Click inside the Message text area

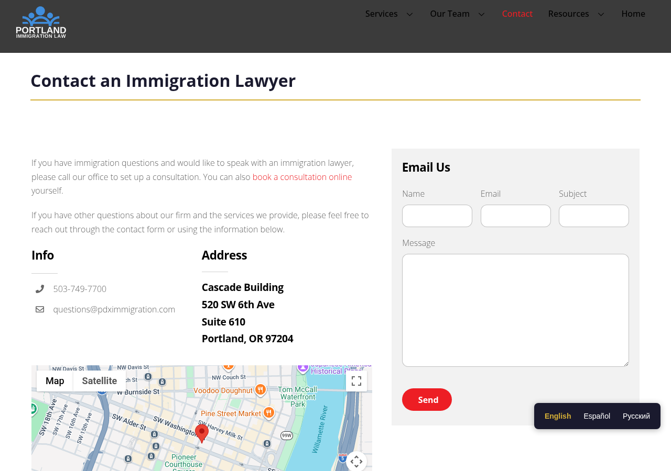click(515, 310)
